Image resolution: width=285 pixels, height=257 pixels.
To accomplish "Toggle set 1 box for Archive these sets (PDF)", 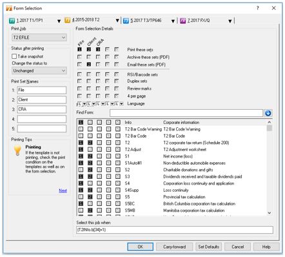I will tap(79, 57).
